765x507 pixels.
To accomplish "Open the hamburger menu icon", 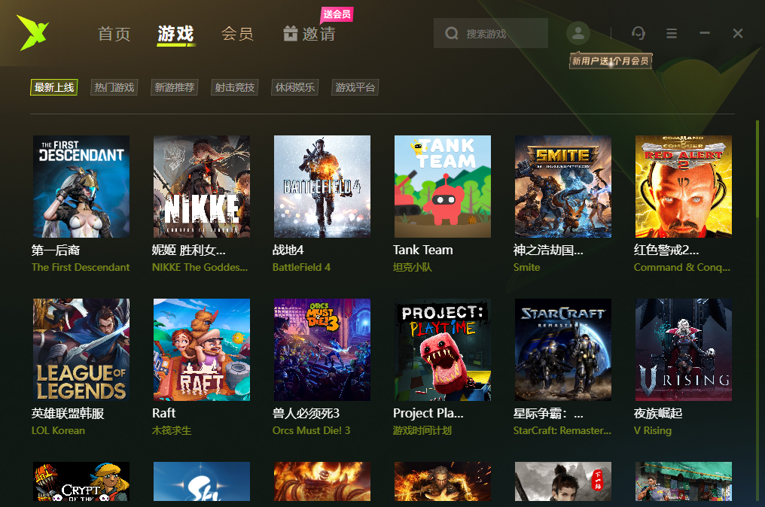I will (x=673, y=33).
